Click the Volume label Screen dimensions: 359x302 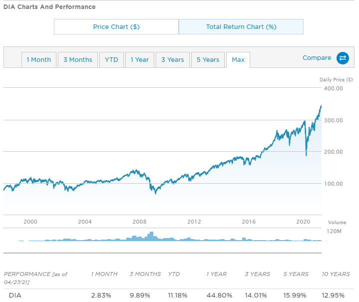click(x=337, y=222)
